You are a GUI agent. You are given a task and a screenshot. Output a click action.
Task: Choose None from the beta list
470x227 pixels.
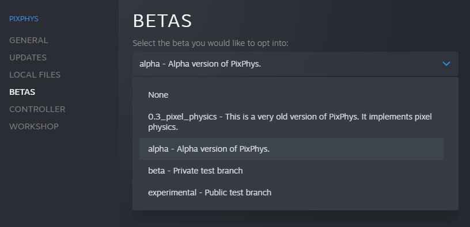pos(291,95)
